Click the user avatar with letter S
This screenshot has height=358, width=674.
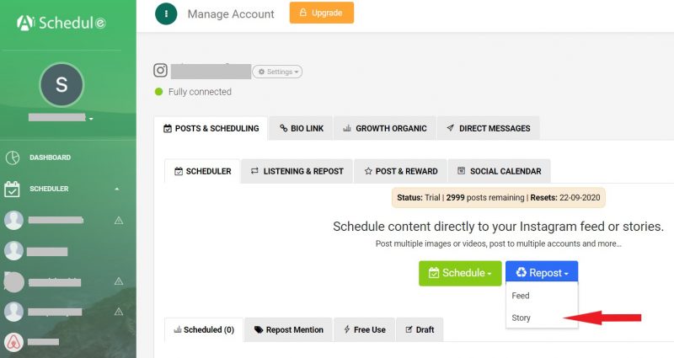(62, 85)
